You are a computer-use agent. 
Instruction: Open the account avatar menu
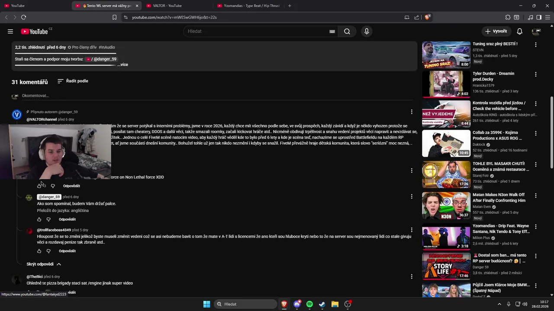point(536,31)
